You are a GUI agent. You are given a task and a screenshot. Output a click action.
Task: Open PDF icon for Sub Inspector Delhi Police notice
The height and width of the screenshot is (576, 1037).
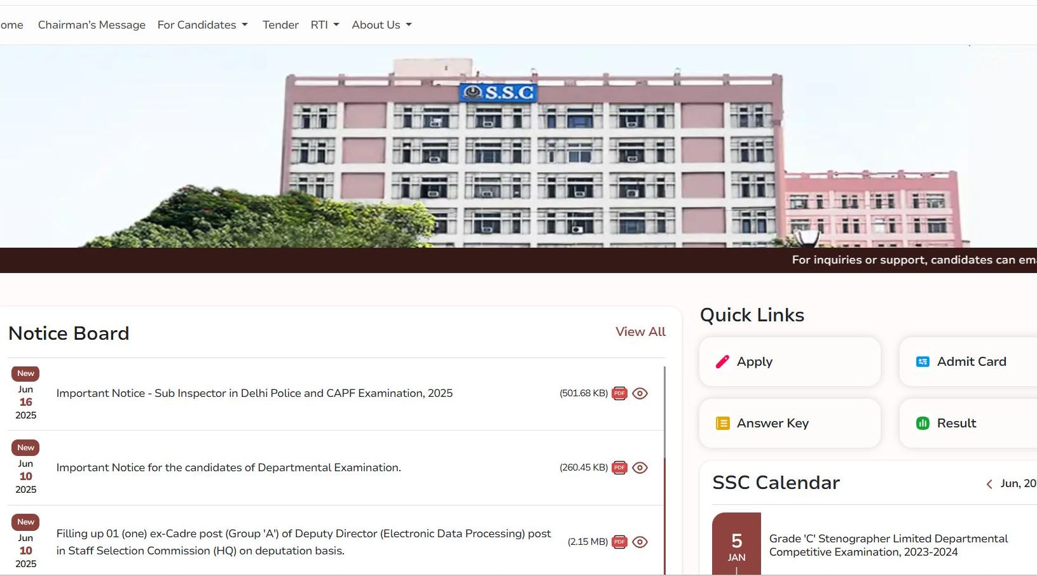[619, 393]
